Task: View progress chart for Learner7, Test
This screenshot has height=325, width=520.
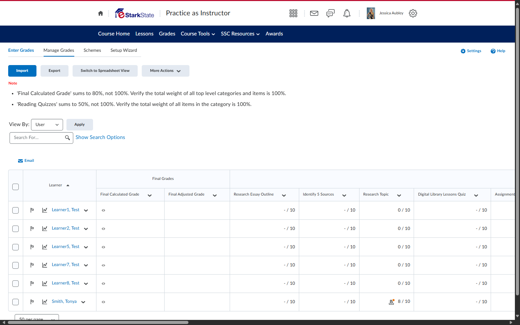Action: click(x=45, y=265)
